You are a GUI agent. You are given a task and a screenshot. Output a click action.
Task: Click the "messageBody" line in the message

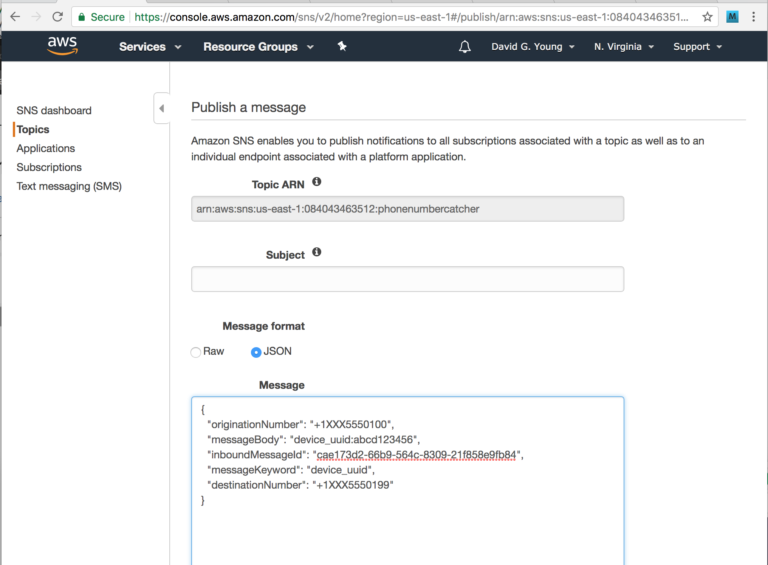click(314, 439)
